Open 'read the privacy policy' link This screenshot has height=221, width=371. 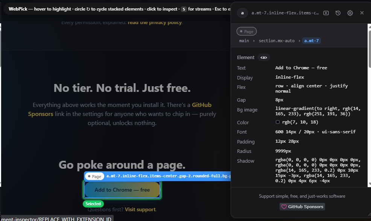click(155, 23)
